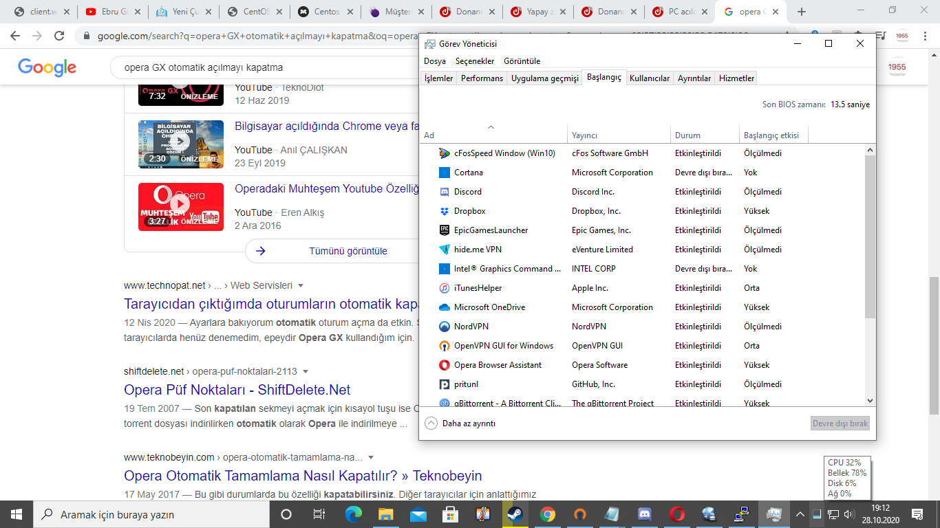
Task: Select the qBittorrent startup row
Action: click(x=642, y=402)
